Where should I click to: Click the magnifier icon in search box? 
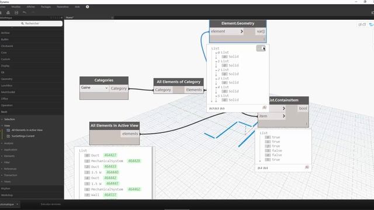coord(22,23)
